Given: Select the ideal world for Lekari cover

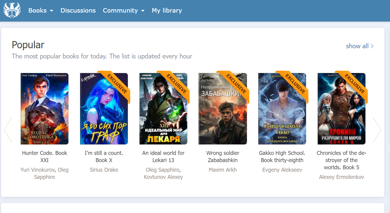Looking at the screenshot, I should pyautogui.click(x=163, y=109).
